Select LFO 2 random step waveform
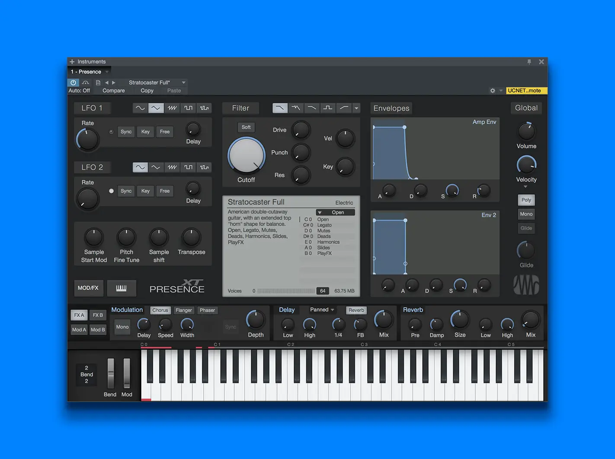The image size is (615, 459). point(204,167)
